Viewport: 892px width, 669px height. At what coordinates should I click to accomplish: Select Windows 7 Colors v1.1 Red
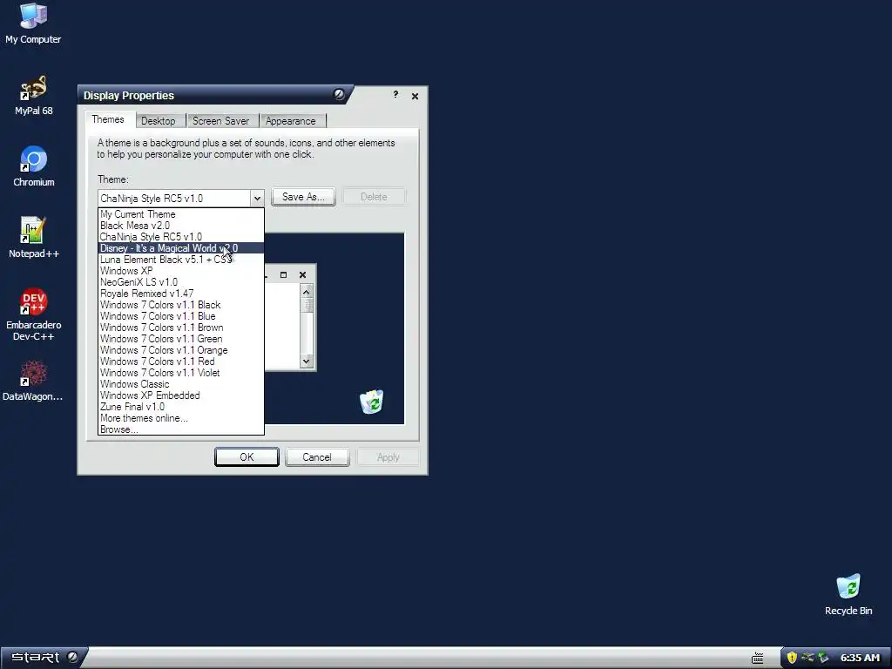pos(181,362)
